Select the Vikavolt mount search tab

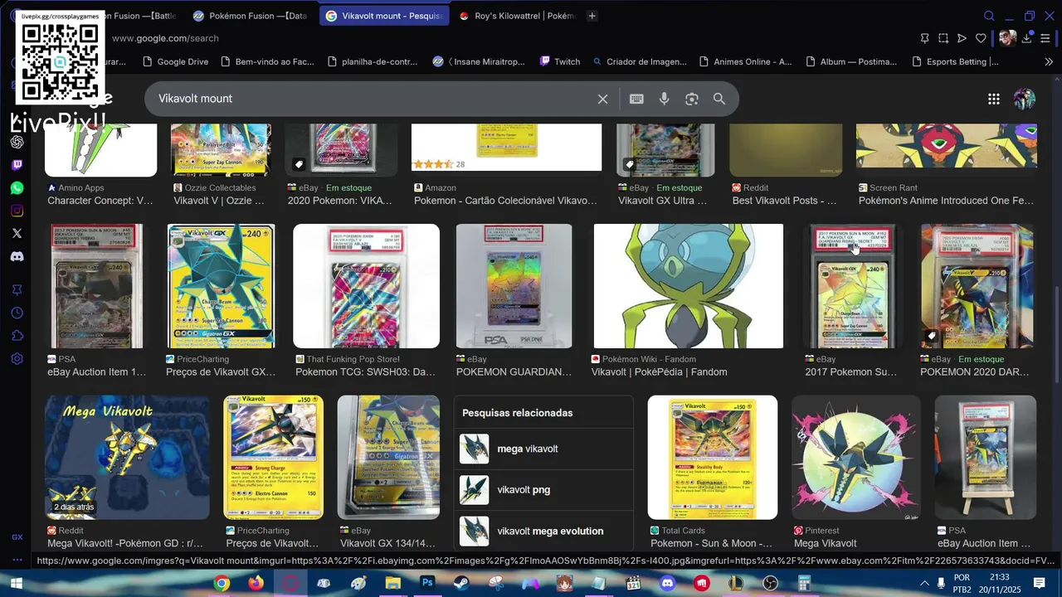click(384, 16)
